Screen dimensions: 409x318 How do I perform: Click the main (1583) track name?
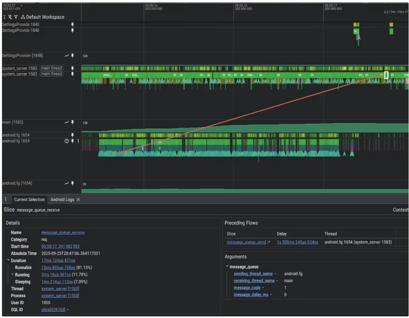click(x=13, y=122)
